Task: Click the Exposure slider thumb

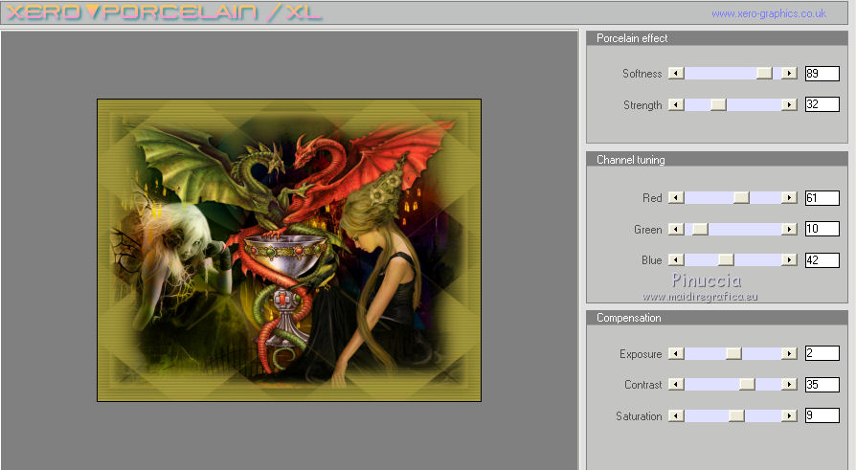Action: tap(733, 354)
